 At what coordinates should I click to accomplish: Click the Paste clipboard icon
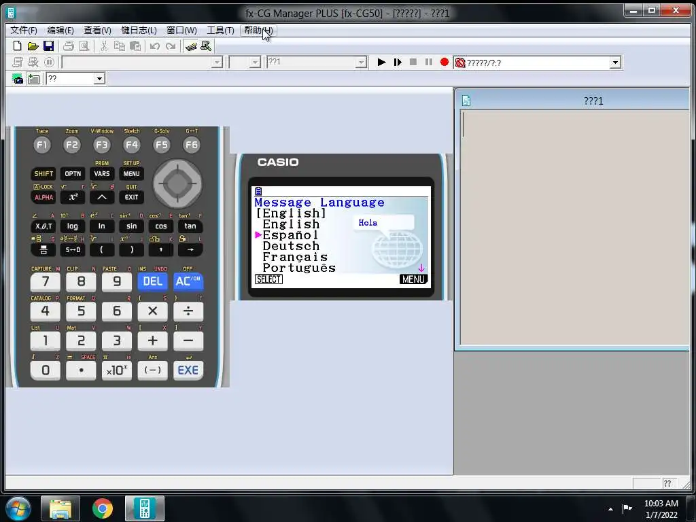135,46
